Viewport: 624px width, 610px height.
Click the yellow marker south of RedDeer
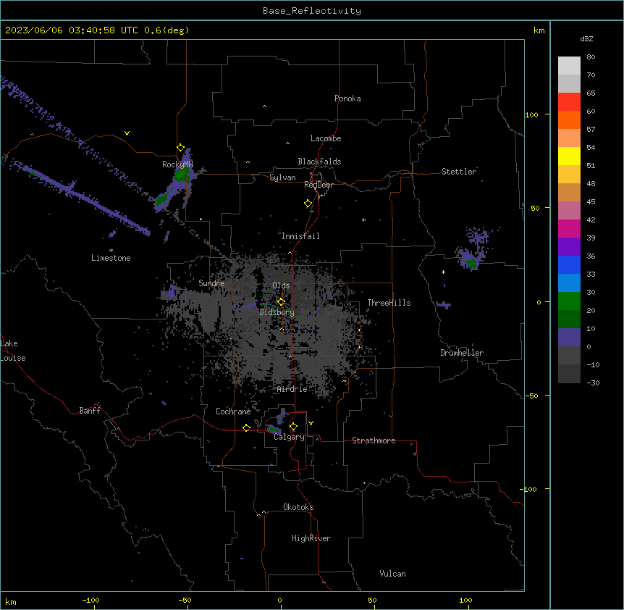click(x=308, y=204)
